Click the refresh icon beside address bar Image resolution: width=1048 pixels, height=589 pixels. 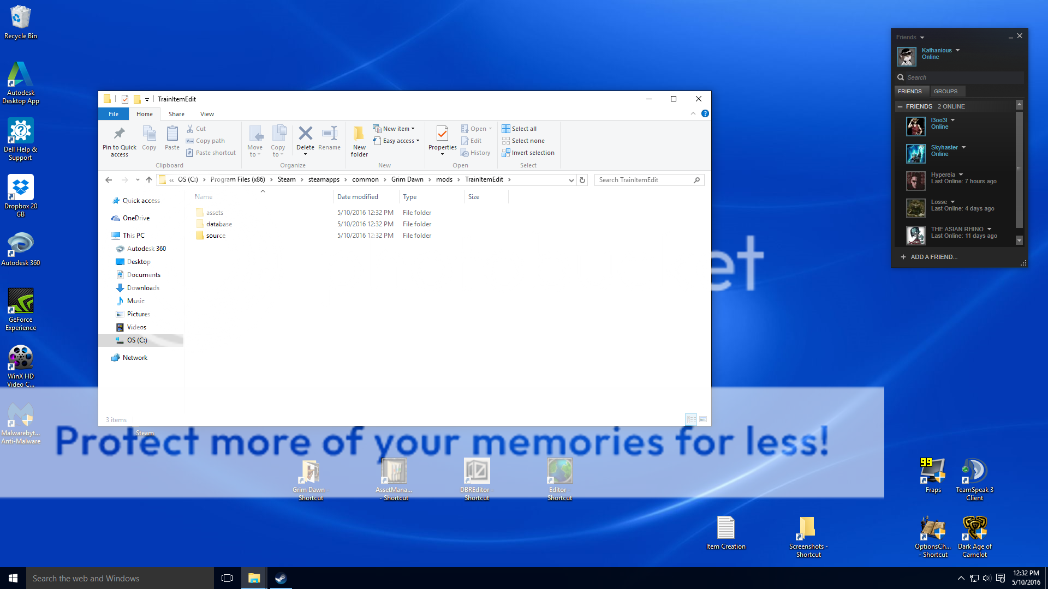(x=582, y=180)
